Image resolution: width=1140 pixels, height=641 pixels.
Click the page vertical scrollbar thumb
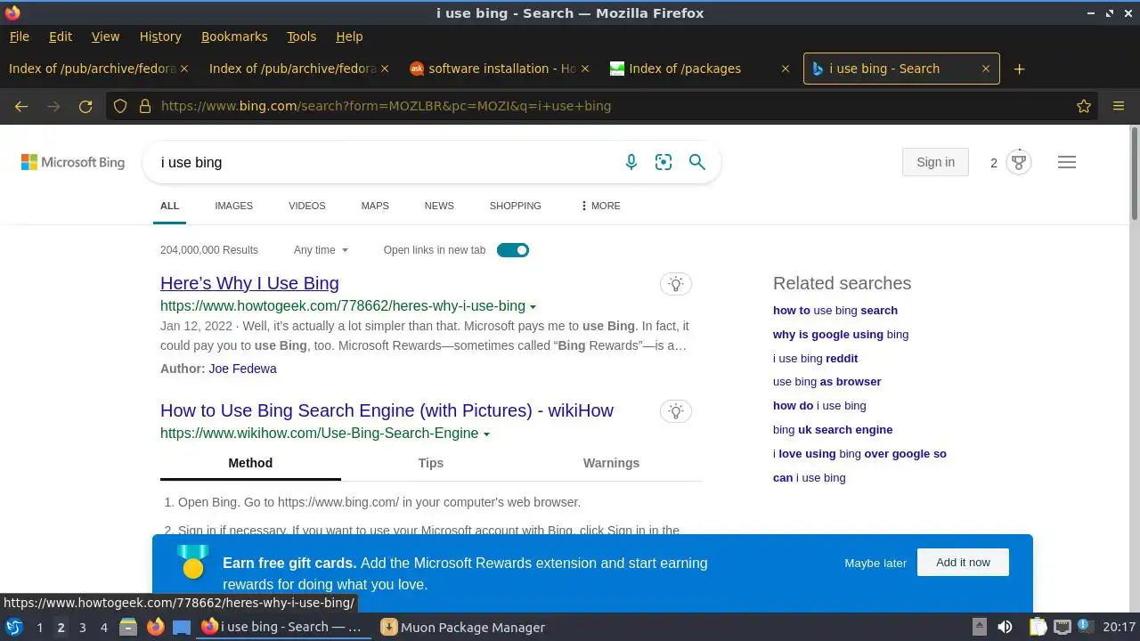click(x=1134, y=174)
